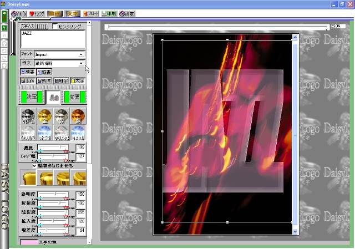Click the text preview thumbnail between 決定 and 変更
Screen dimensions: 355x249
(53, 98)
